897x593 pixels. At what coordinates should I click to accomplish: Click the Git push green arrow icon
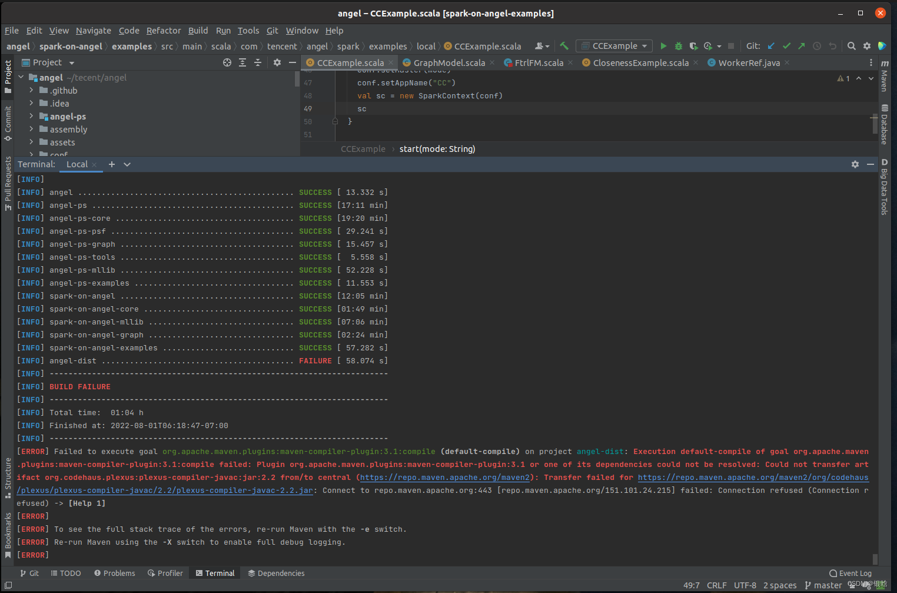(802, 46)
